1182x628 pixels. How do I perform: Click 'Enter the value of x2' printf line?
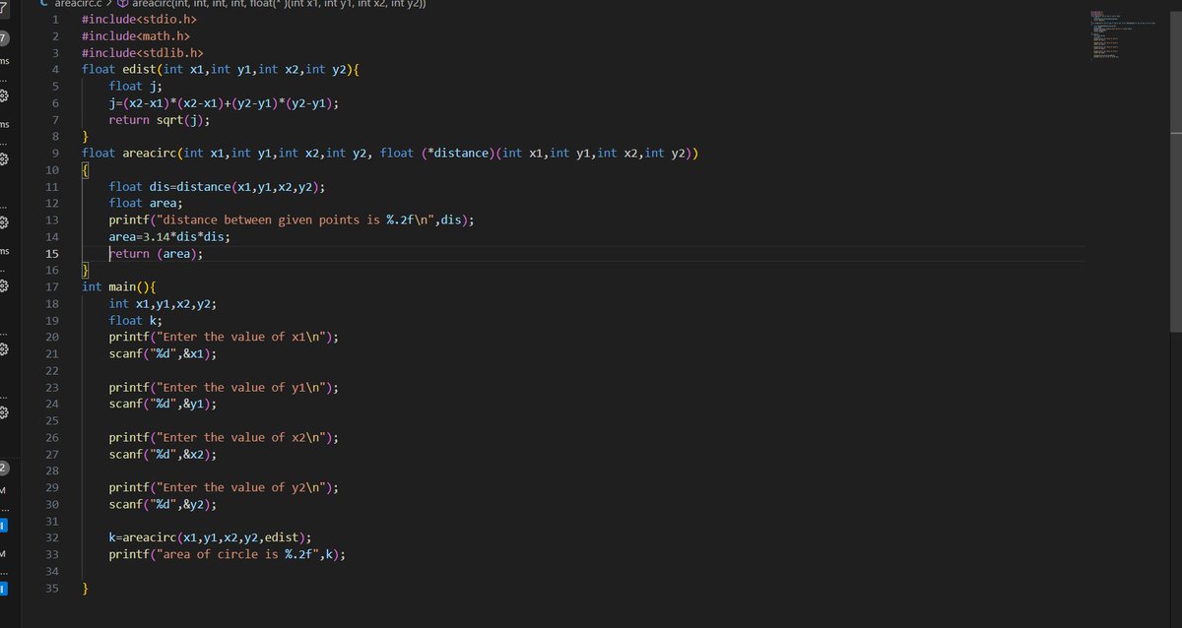point(224,437)
